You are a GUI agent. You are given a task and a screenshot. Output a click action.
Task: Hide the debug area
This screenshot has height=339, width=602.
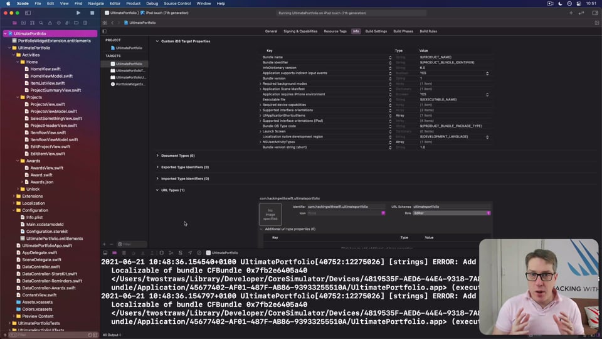pyautogui.click(x=105, y=253)
